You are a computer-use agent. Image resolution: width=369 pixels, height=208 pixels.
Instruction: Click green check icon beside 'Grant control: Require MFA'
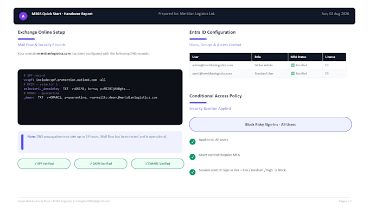point(192,157)
